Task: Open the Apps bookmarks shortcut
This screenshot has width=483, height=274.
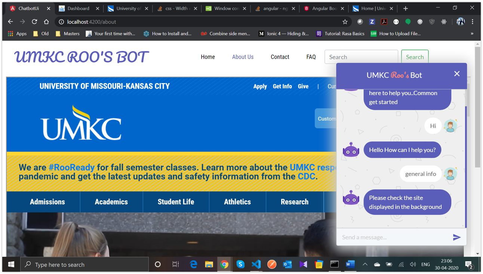Action: click(x=17, y=34)
